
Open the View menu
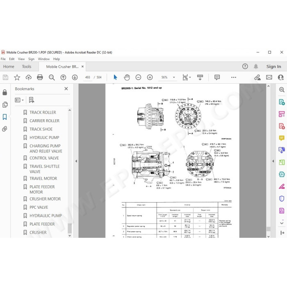pos(21,59)
